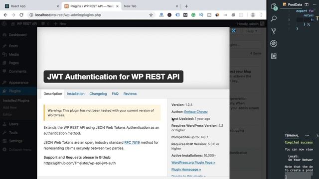Click the JWT Authentication for WP REST API title
Screen dimensions: 319x179
tap(113, 77)
